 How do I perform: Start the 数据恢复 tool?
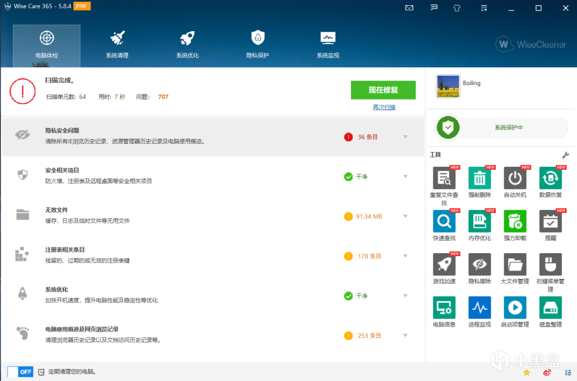[x=550, y=178]
